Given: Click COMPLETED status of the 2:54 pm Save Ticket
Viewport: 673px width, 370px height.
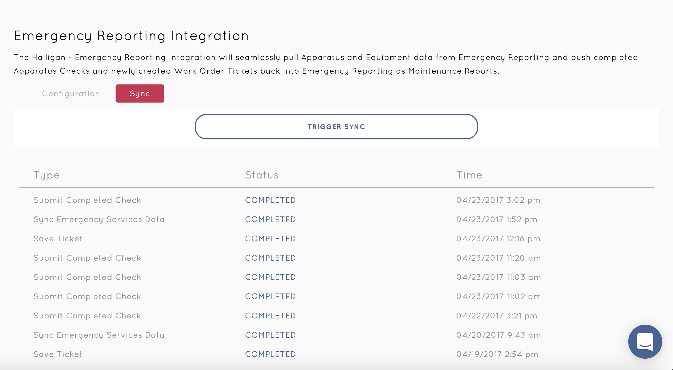Looking at the screenshot, I should click(x=270, y=354).
